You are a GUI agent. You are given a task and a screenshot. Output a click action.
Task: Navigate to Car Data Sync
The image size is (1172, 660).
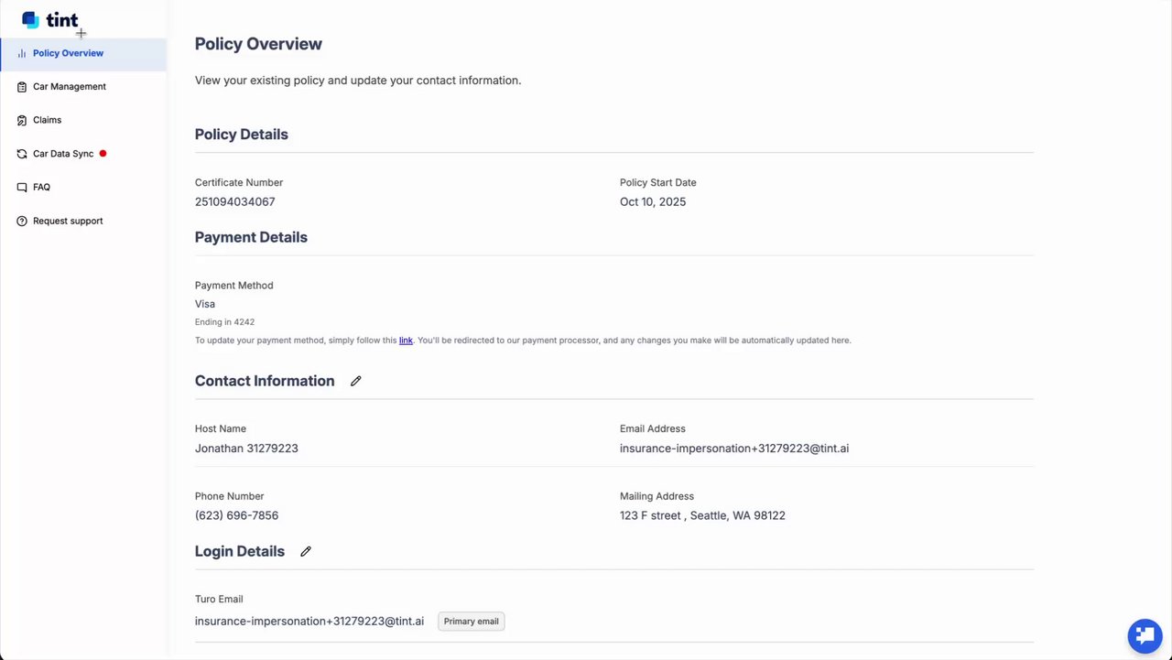63,154
